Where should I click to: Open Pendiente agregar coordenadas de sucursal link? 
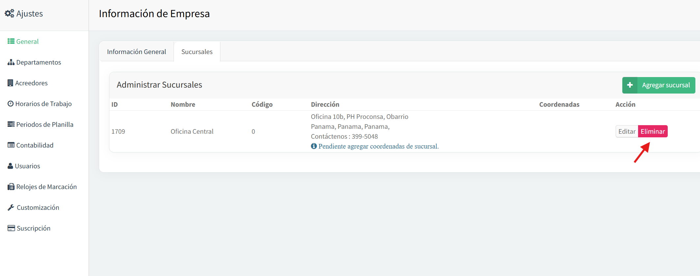tap(378, 146)
